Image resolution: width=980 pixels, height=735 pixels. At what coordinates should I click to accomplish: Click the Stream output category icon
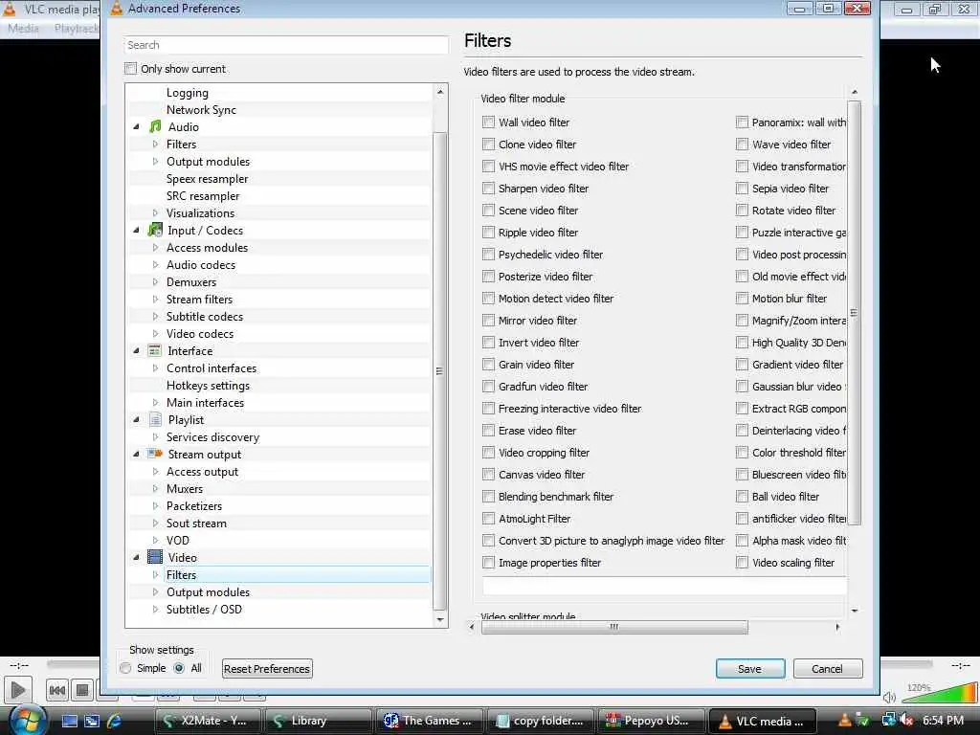(155, 454)
